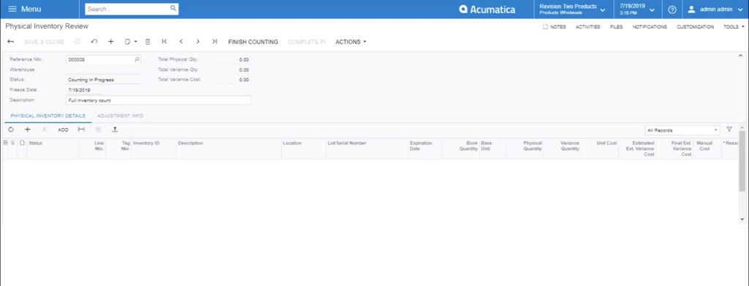Open the main Menu
The height and width of the screenshot is (286, 749).
click(25, 10)
